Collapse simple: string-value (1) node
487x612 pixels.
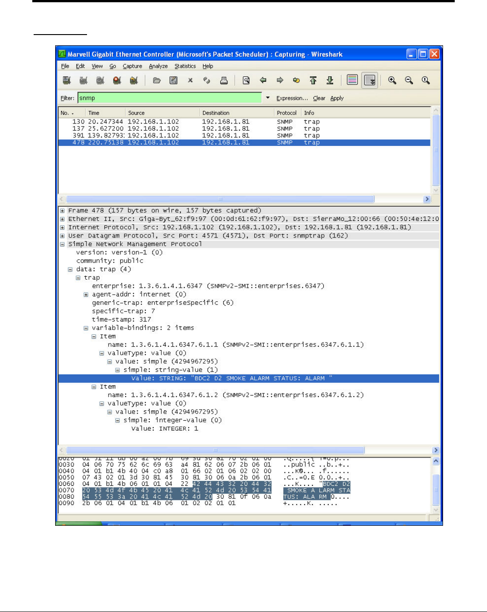[117, 370]
